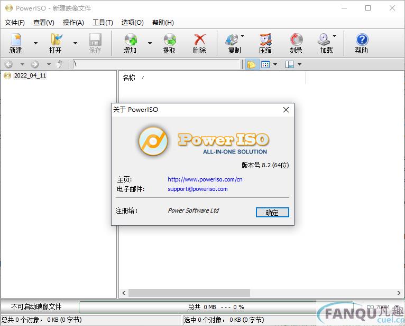
Task: Open the Action (操作) menu
Action: click(73, 23)
